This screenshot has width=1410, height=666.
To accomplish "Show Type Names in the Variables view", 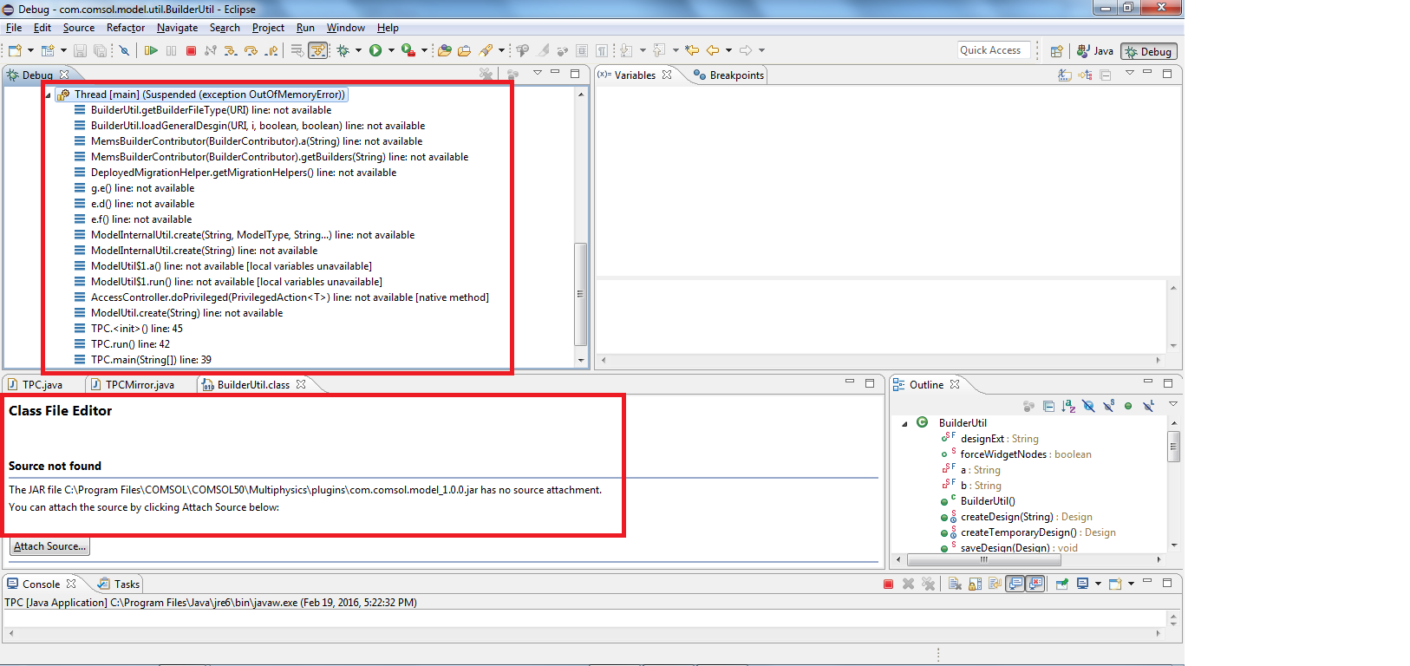I will [x=1065, y=75].
